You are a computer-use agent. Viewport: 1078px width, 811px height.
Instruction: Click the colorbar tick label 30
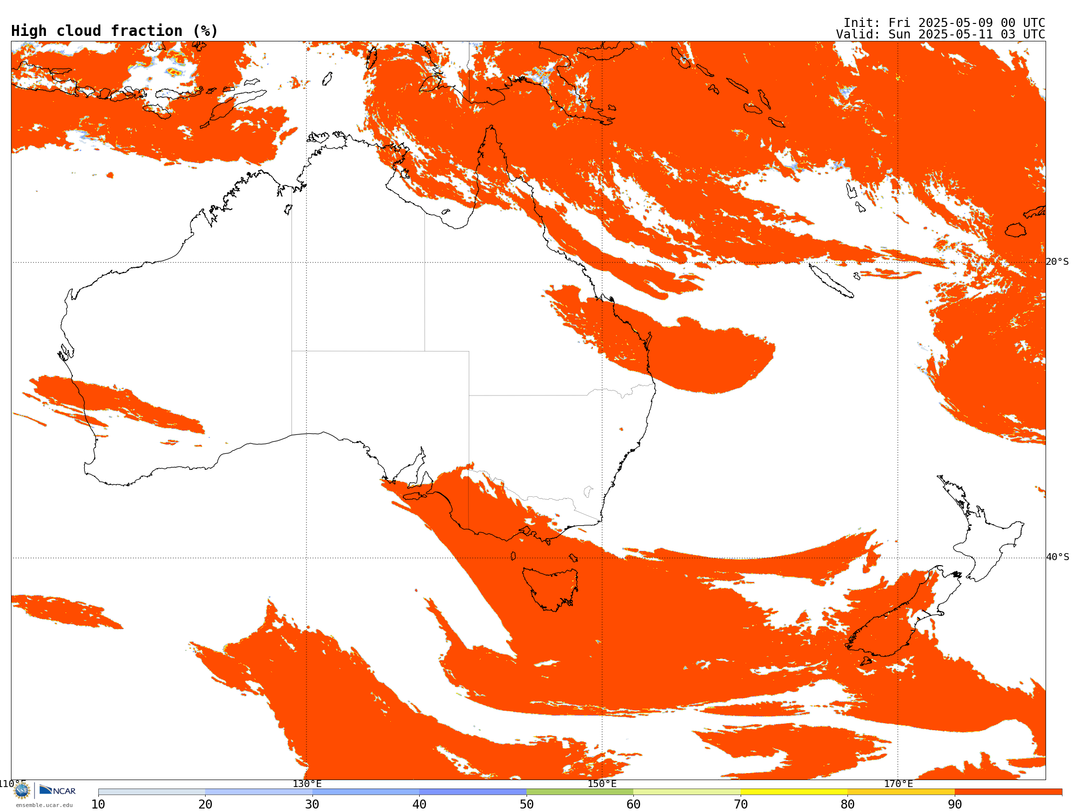pyautogui.click(x=312, y=805)
